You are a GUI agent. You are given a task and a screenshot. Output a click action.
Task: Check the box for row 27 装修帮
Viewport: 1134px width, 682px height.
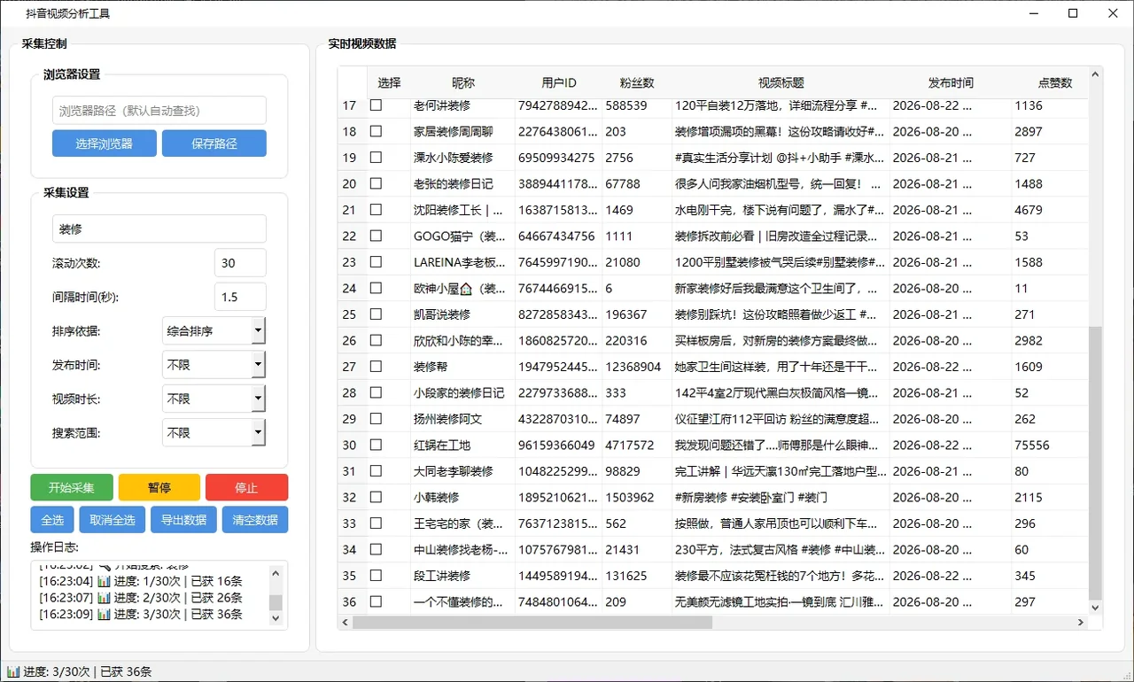[376, 367]
